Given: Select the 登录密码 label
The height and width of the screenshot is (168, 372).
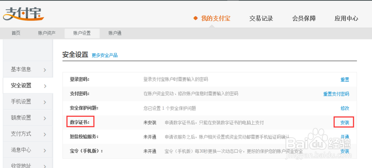Looking at the screenshot, I should 79,79.
